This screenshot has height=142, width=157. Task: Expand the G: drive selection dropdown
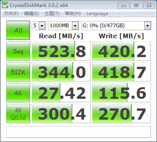[147, 26]
